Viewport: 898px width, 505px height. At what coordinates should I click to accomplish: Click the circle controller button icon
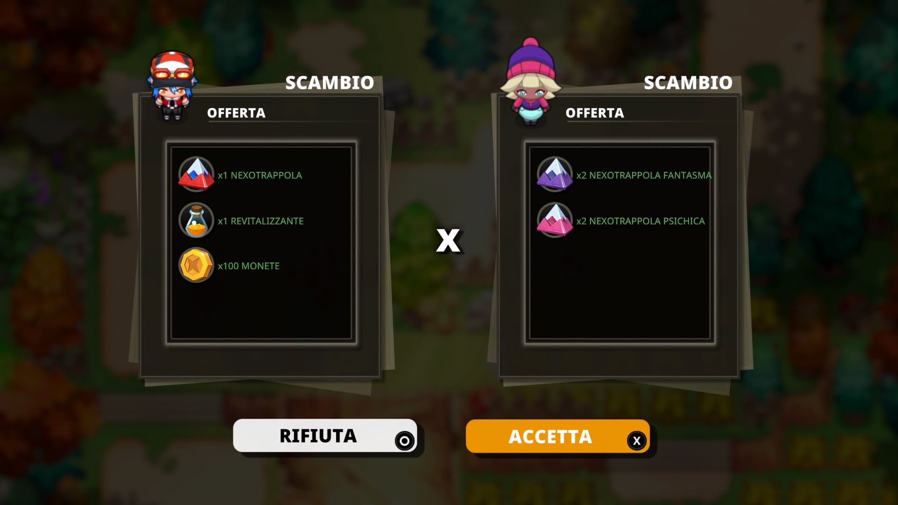405,440
